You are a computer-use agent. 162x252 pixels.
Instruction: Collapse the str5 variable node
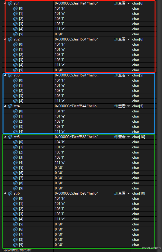click(5, 137)
